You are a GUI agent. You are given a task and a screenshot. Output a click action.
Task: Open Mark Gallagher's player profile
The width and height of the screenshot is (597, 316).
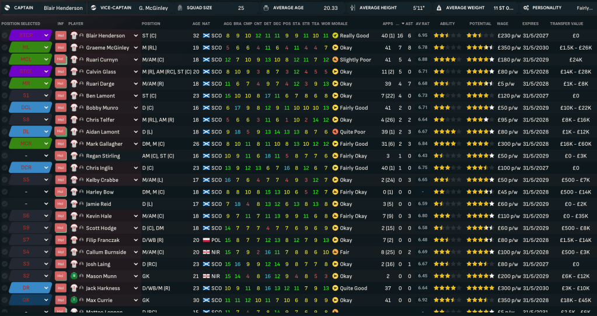pyautogui.click(x=104, y=144)
